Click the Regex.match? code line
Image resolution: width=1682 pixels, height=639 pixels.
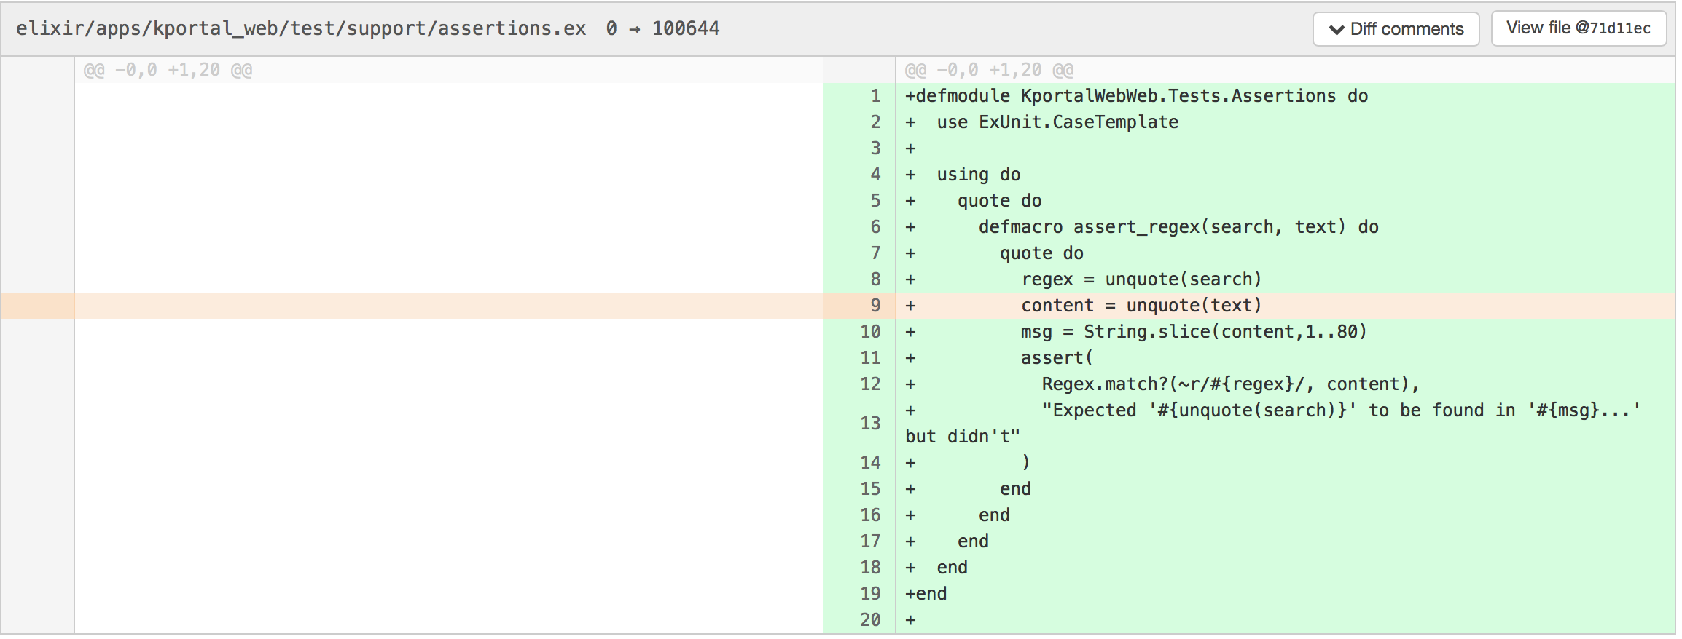pos(1229,384)
